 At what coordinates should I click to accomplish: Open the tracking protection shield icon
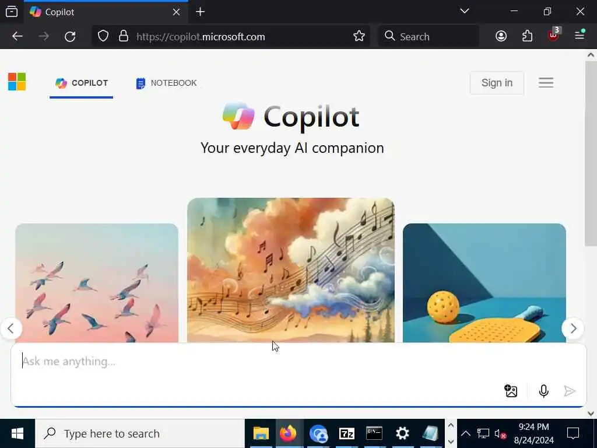point(103,36)
